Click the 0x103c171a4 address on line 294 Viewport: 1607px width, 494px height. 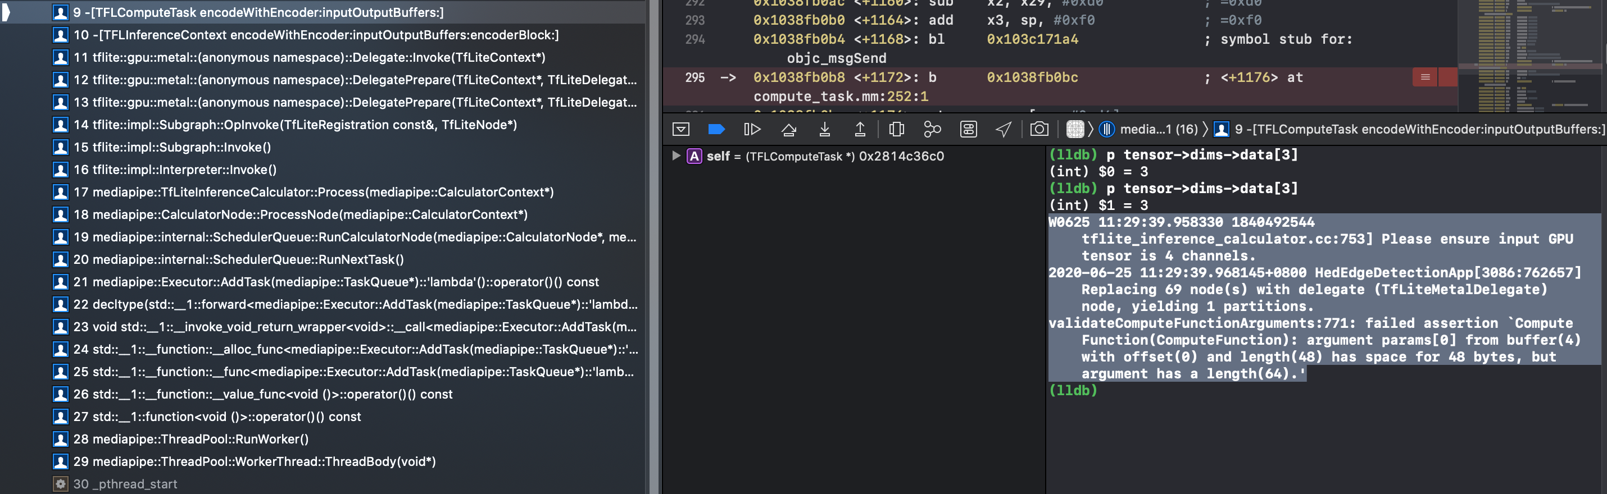coord(1032,39)
